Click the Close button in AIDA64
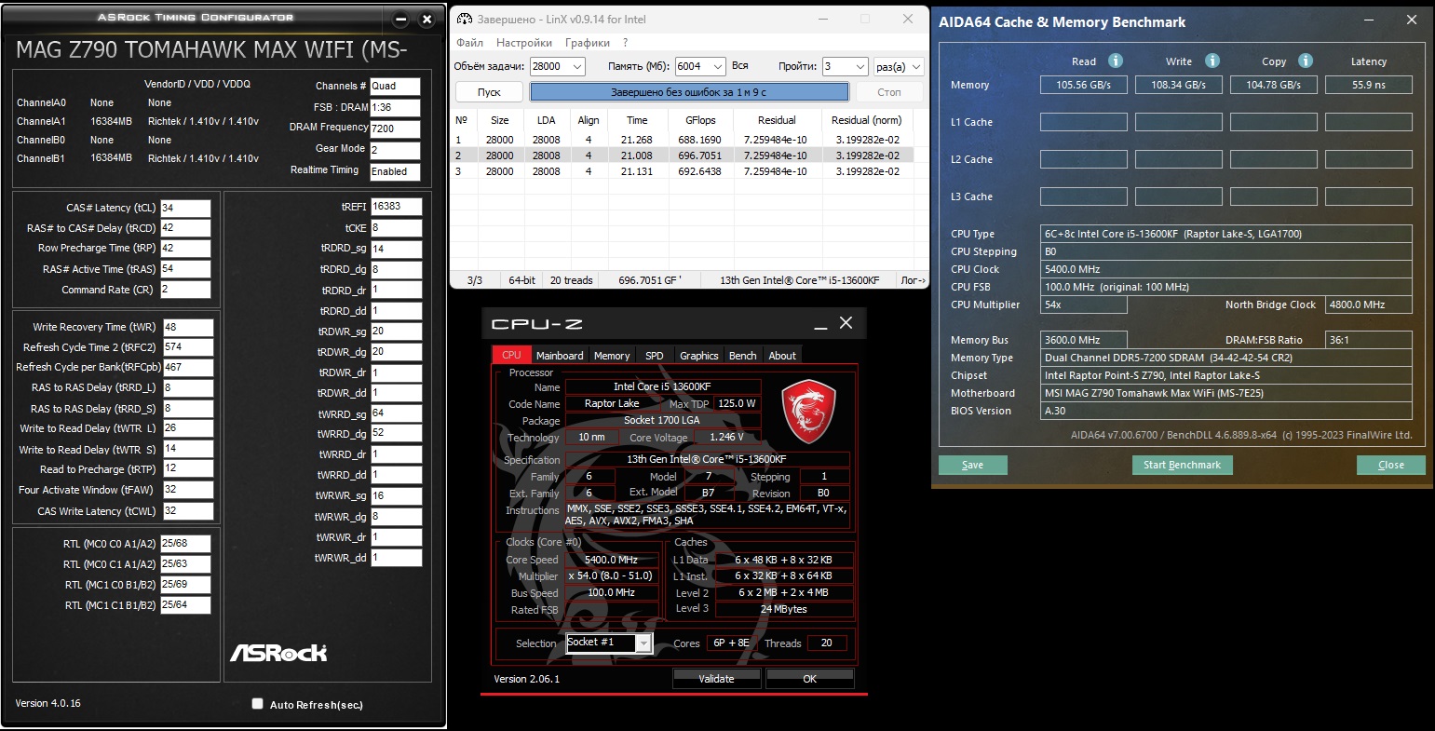The height and width of the screenshot is (731, 1435). click(1391, 465)
